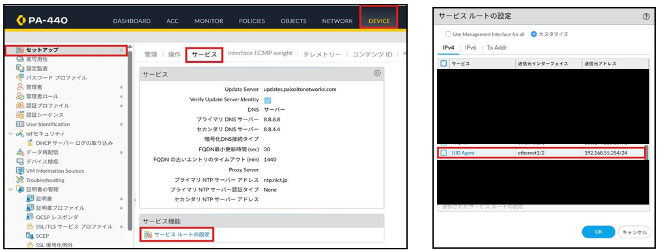Switch to the 管理 sub-tab

point(151,54)
